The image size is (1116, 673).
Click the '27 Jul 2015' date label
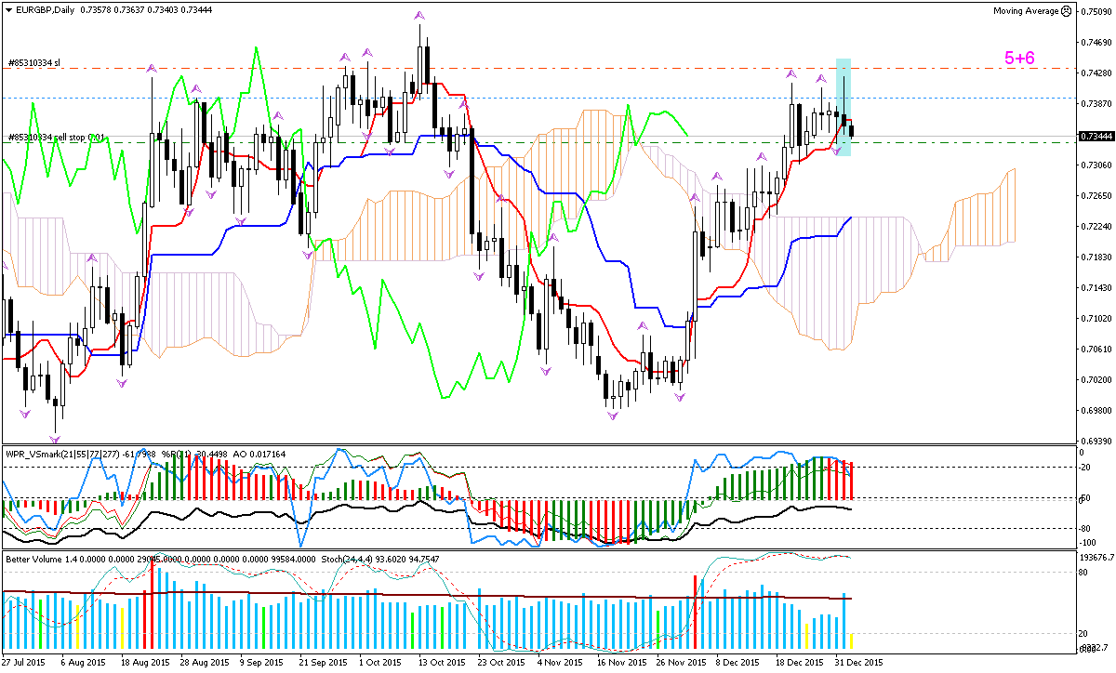pos(24,663)
